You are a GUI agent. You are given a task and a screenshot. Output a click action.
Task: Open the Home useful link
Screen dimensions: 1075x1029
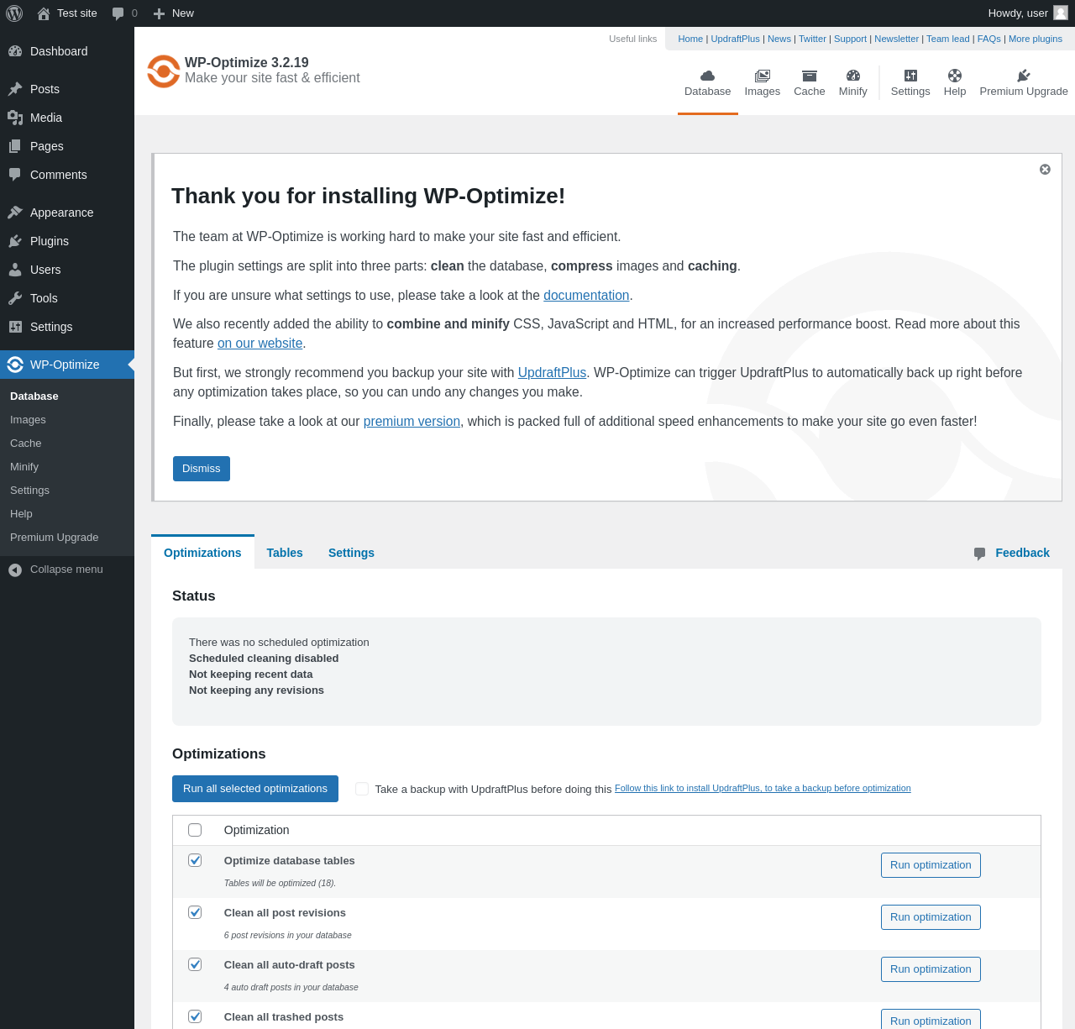(690, 39)
